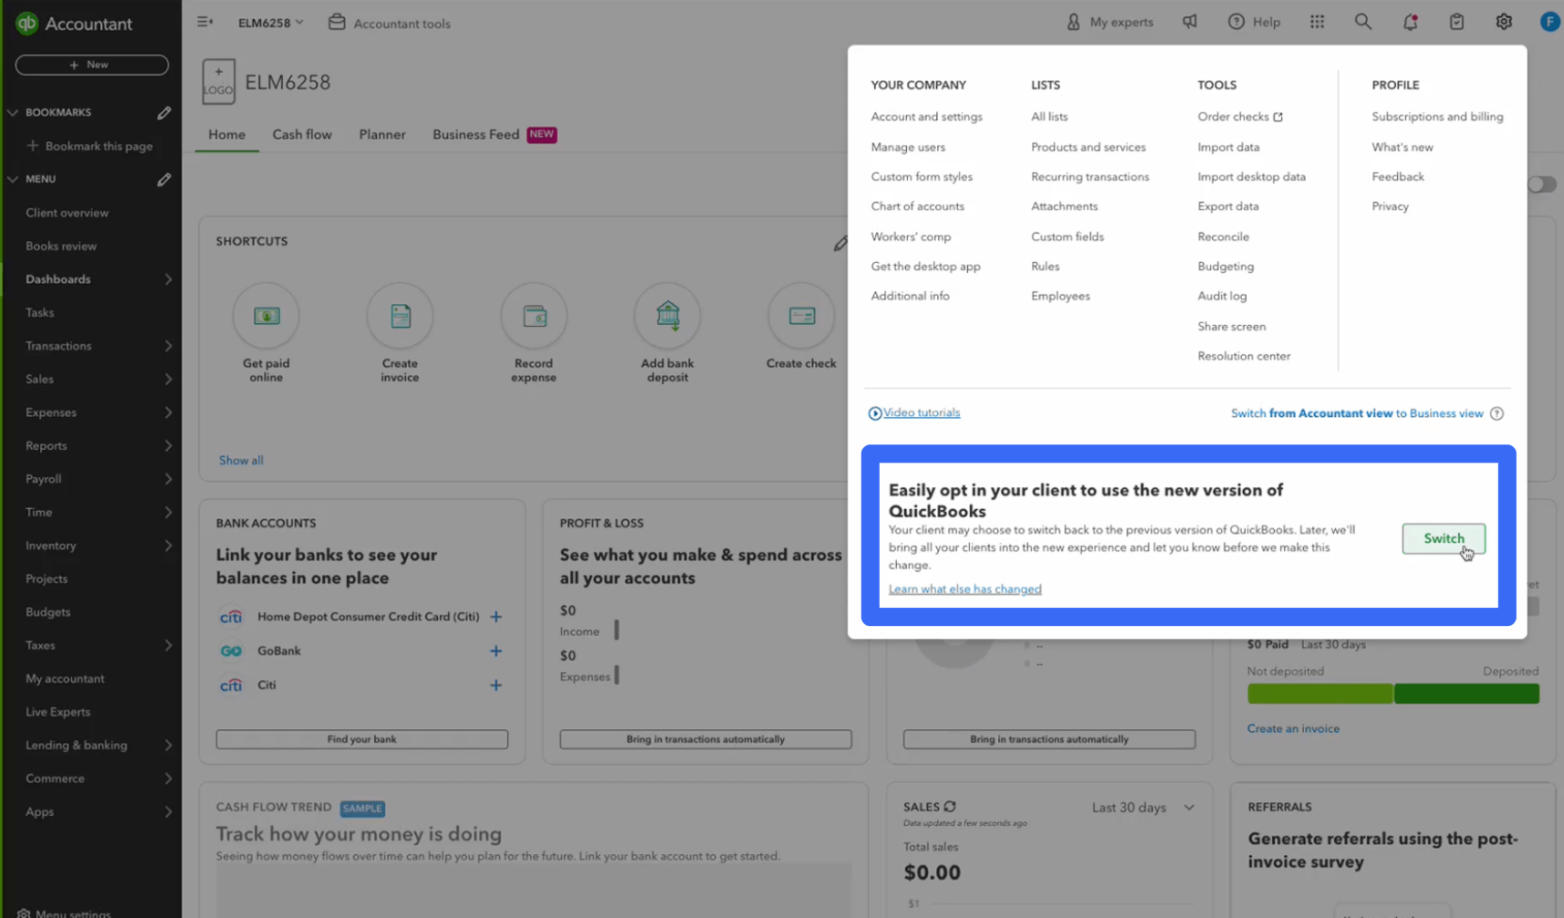
Task: Click the company logo placeholder
Action: coord(218,82)
